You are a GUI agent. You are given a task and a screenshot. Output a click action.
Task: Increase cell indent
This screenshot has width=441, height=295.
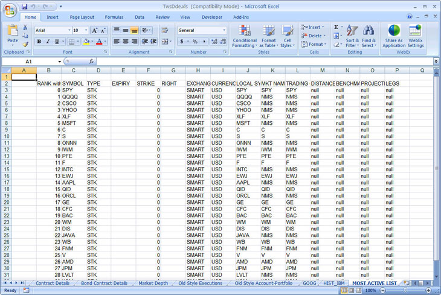(153, 42)
